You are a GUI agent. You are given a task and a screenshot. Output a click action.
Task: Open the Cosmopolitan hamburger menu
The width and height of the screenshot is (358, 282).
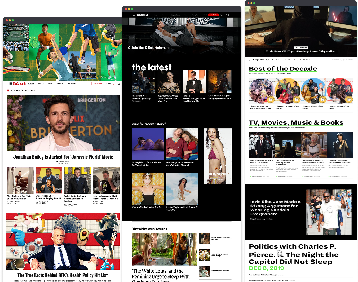(x=134, y=15)
